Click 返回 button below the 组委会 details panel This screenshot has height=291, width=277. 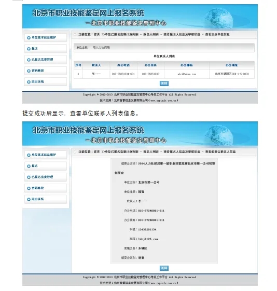tap(164, 268)
